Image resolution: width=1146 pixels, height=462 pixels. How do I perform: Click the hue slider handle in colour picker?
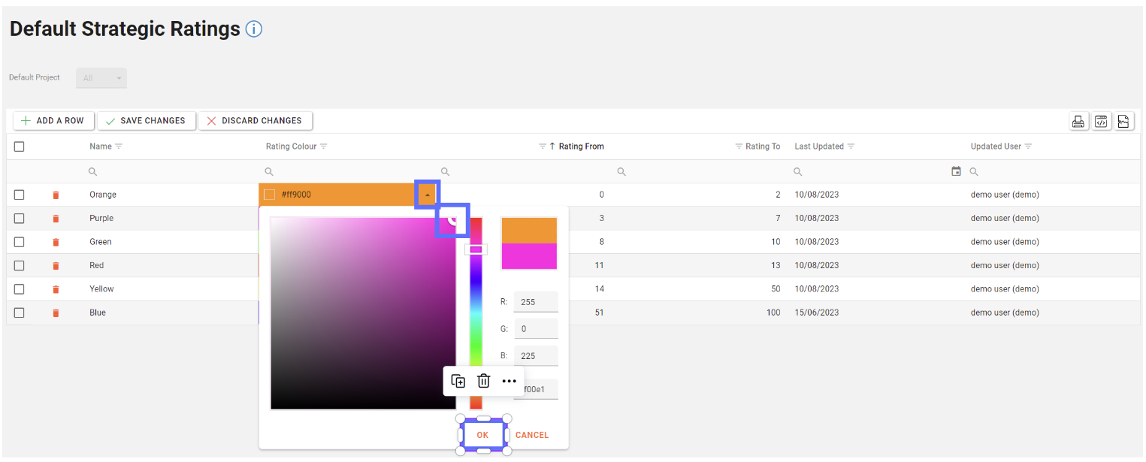pos(476,249)
